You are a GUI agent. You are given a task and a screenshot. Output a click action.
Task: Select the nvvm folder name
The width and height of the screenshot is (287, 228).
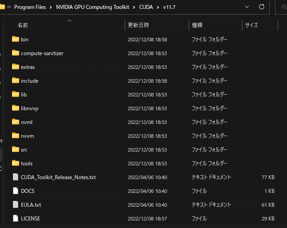coord(28,136)
